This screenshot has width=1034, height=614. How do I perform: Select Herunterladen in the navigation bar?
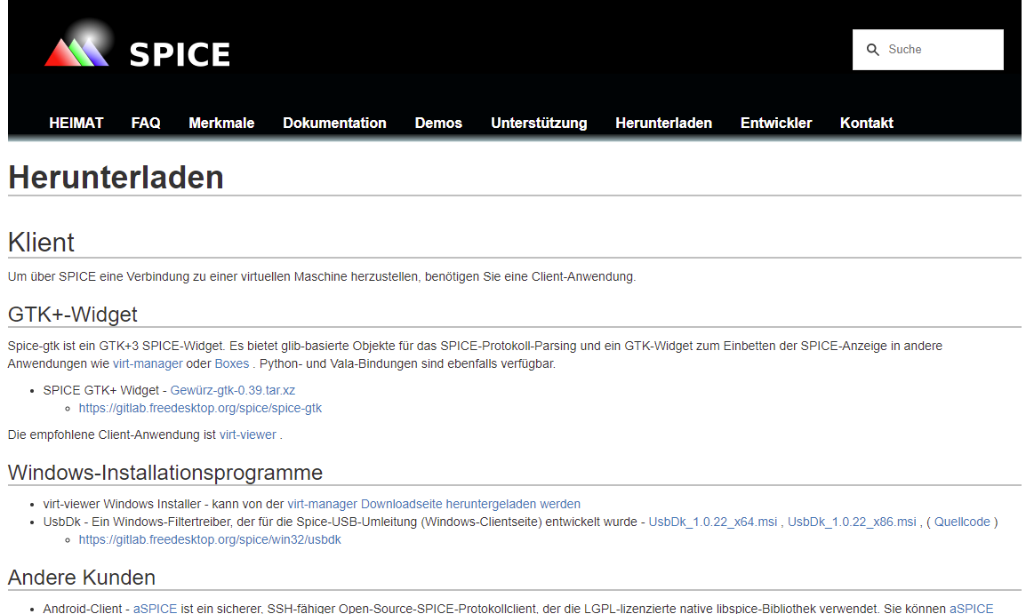pos(663,124)
